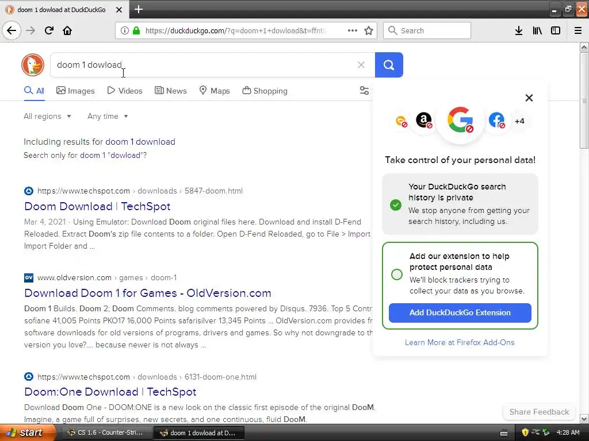Close the doom 1 dowload tab
Image resolution: width=589 pixels, height=441 pixels.
coord(119,10)
